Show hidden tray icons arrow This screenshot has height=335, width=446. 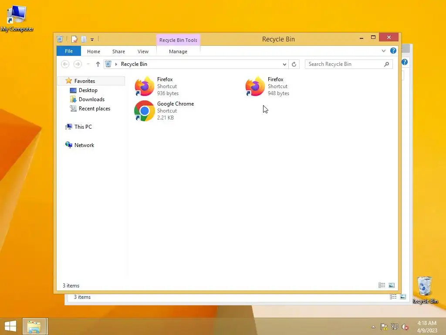[x=373, y=327]
